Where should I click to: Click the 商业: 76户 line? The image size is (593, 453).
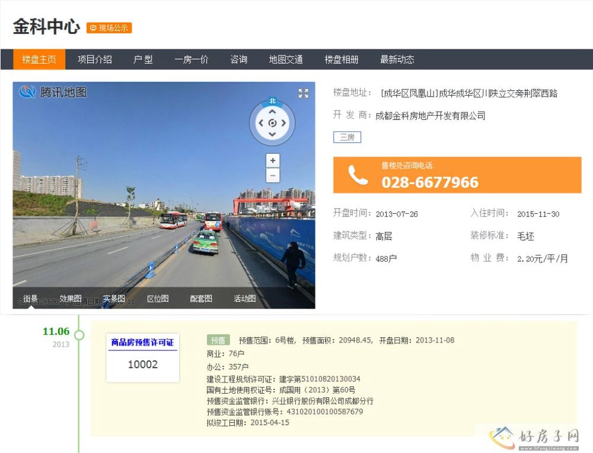pos(225,353)
